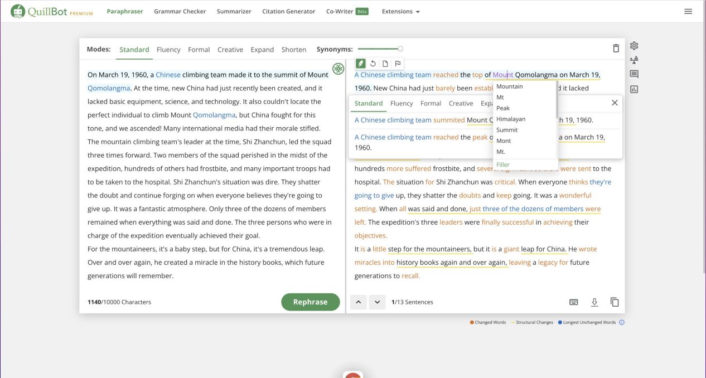This screenshot has height=378, width=706.
Task: Switch to Expand mode
Action: click(262, 50)
